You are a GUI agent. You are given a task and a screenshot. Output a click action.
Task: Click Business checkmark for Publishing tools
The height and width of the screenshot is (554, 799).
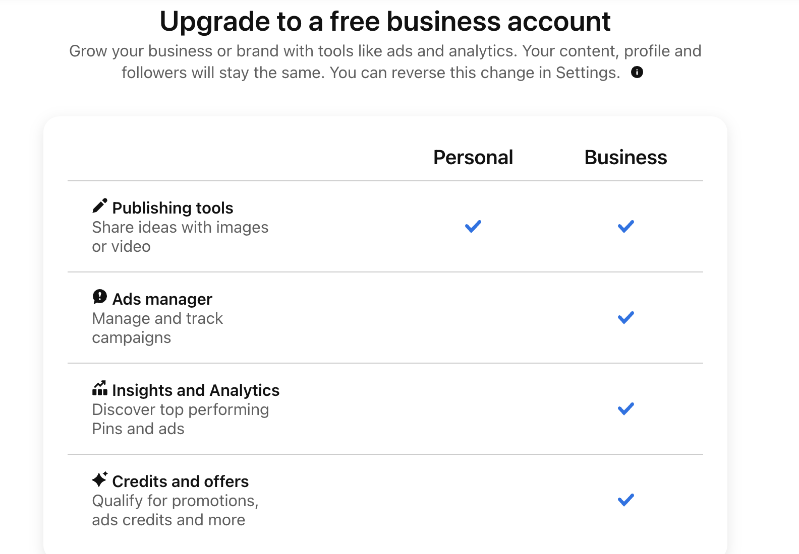[x=625, y=227]
